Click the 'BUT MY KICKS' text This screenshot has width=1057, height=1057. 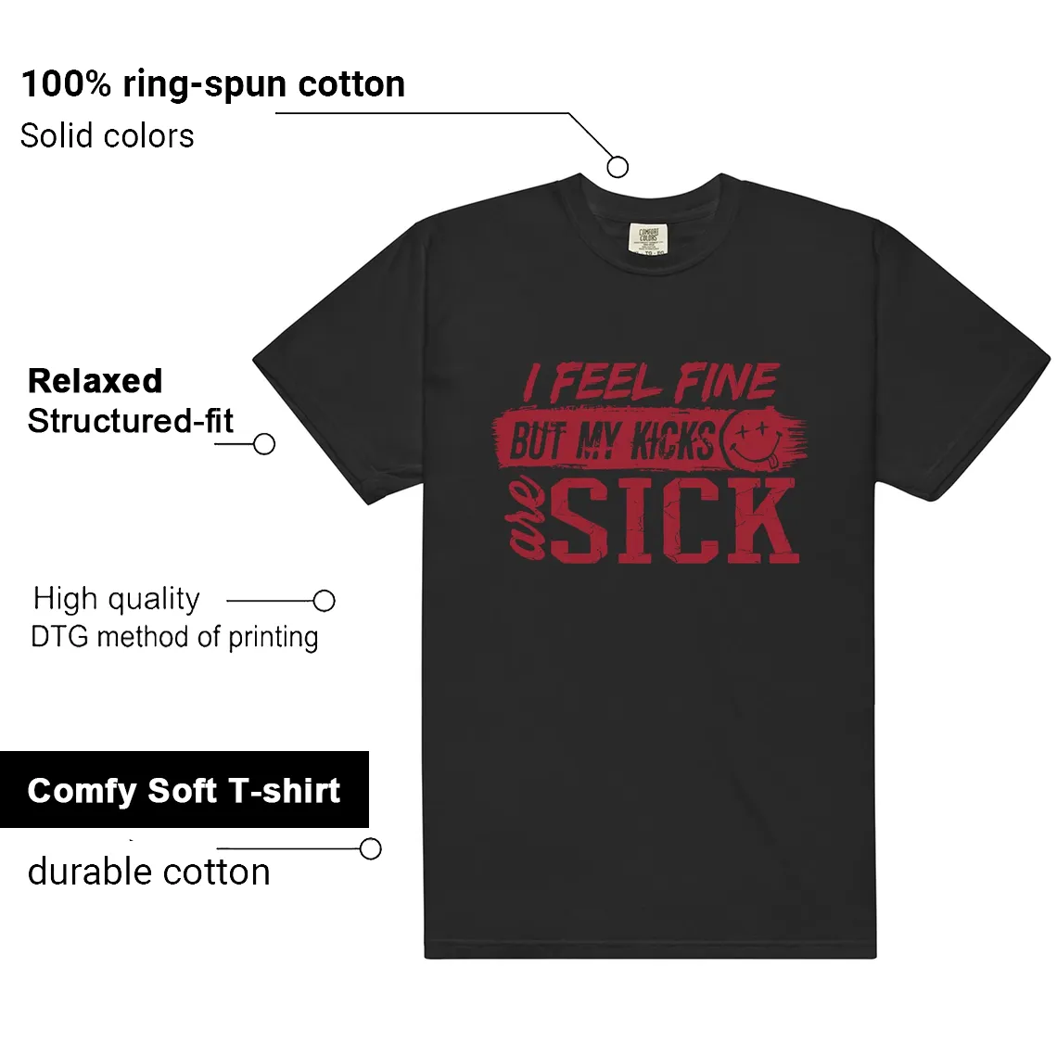[x=611, y=441]
